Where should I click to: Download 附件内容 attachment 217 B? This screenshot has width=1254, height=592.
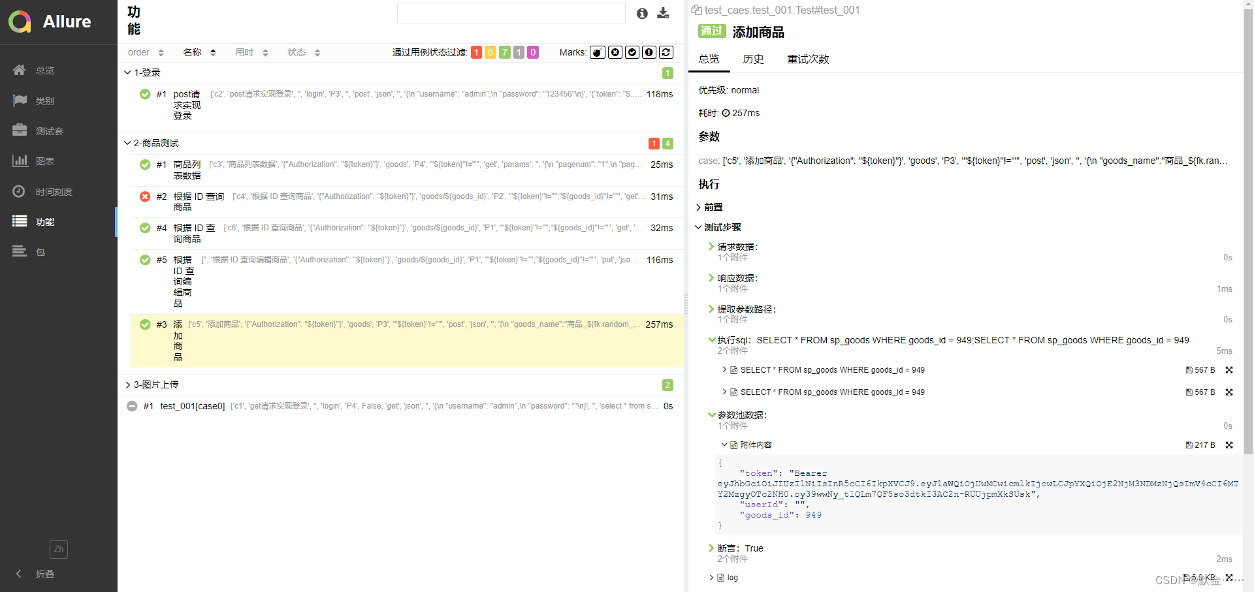pyautogui.click(x=1200, y=445)
